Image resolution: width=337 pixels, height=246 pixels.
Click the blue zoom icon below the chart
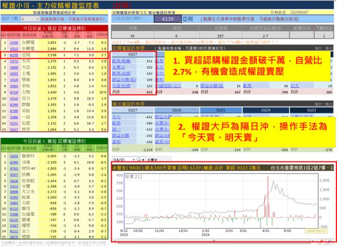point(330,242)
